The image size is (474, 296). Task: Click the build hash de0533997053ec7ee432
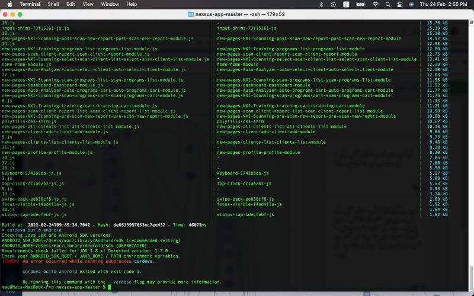(x=139, y=225)
